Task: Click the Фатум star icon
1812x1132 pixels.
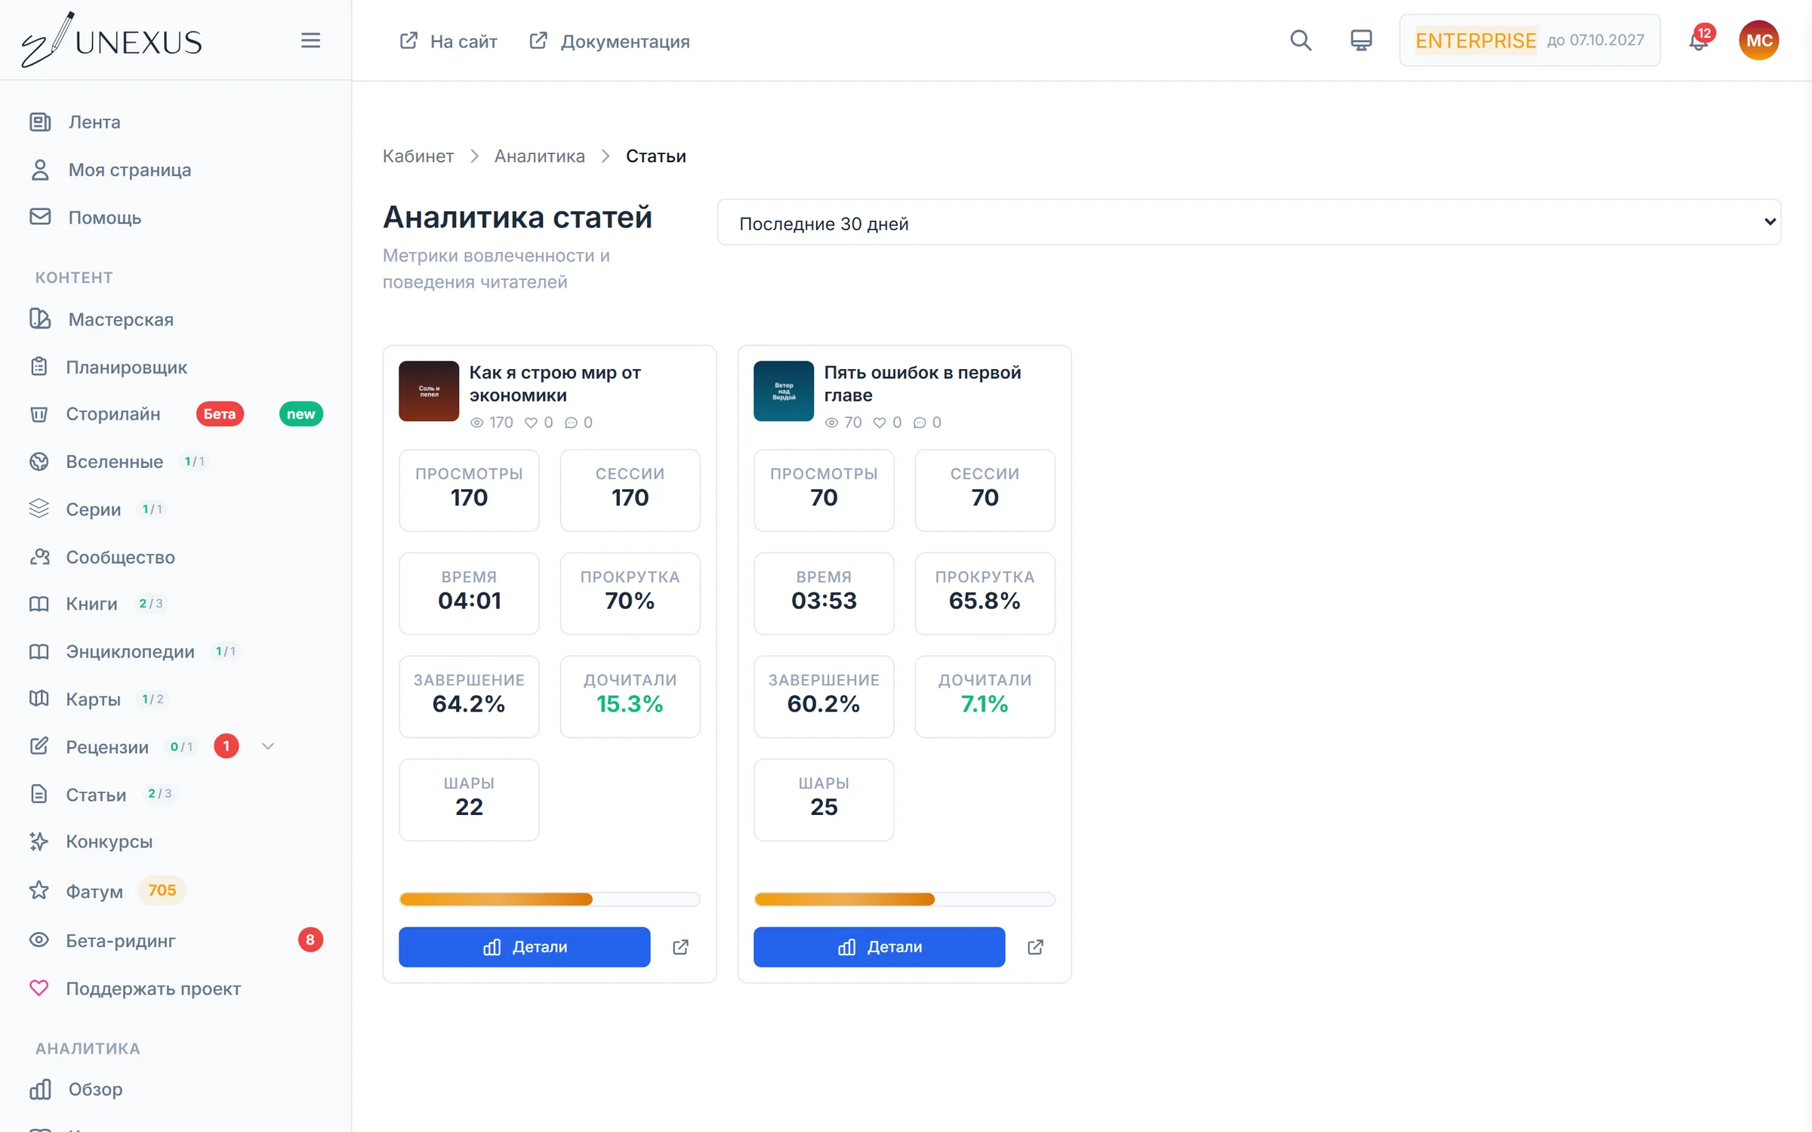Action: point(39,891)
